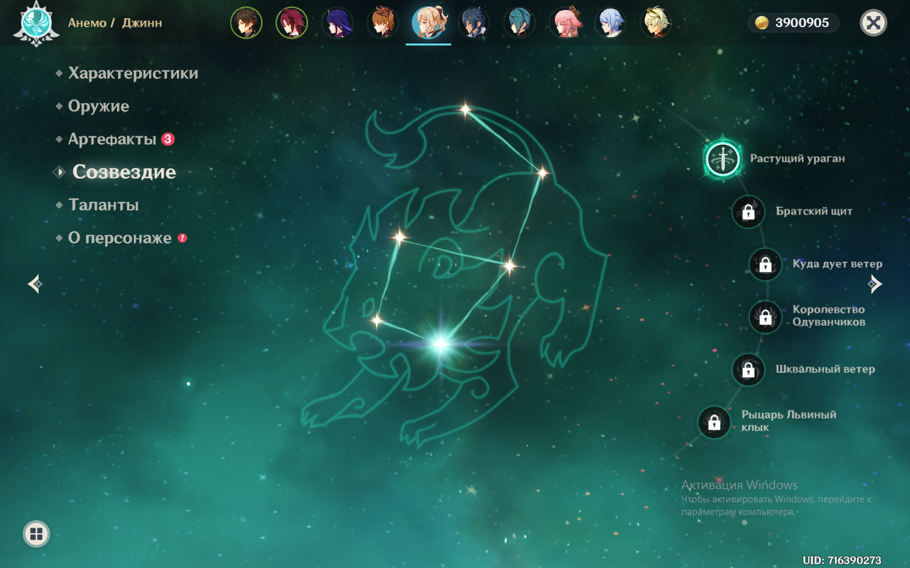Click the UID: 716390273 text

[x=842, y=560]
